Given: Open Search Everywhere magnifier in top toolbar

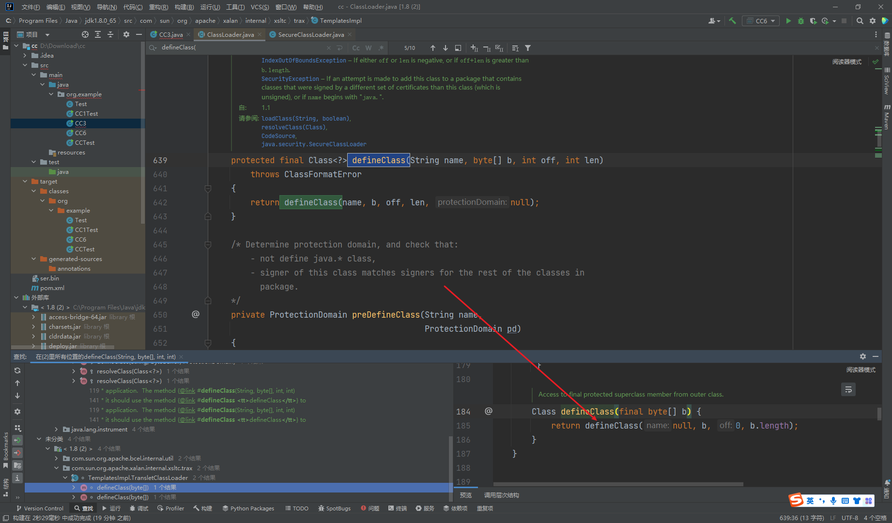Looking at the screenshot, I should point(860,21).
